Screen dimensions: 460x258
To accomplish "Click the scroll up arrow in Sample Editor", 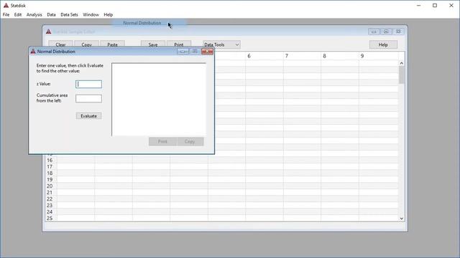I will coord(401,63).
